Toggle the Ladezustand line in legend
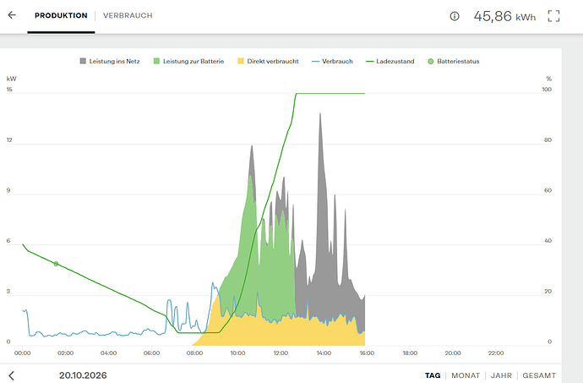 click(x=390, y=61)
